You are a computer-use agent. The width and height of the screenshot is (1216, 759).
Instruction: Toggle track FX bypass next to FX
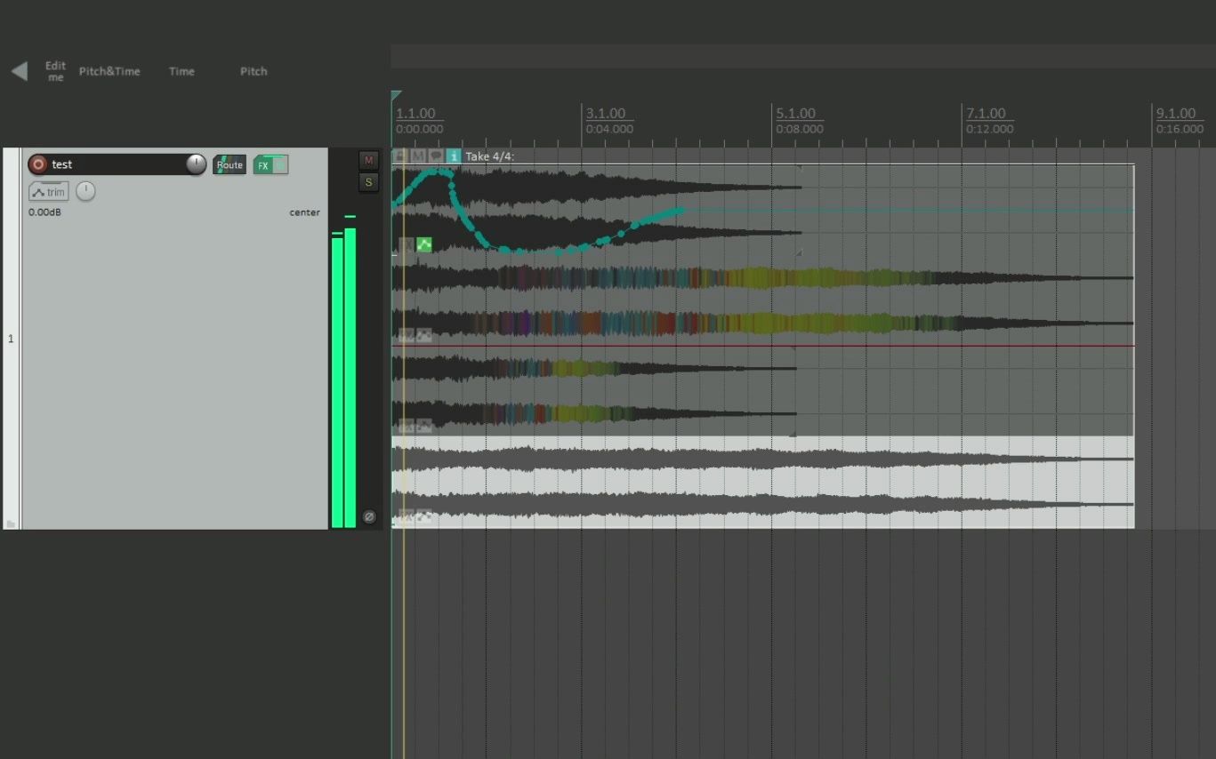pos(280,165)
